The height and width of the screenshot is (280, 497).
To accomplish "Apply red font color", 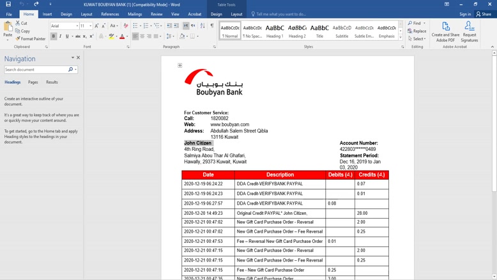I will click(x=122, y=36).
